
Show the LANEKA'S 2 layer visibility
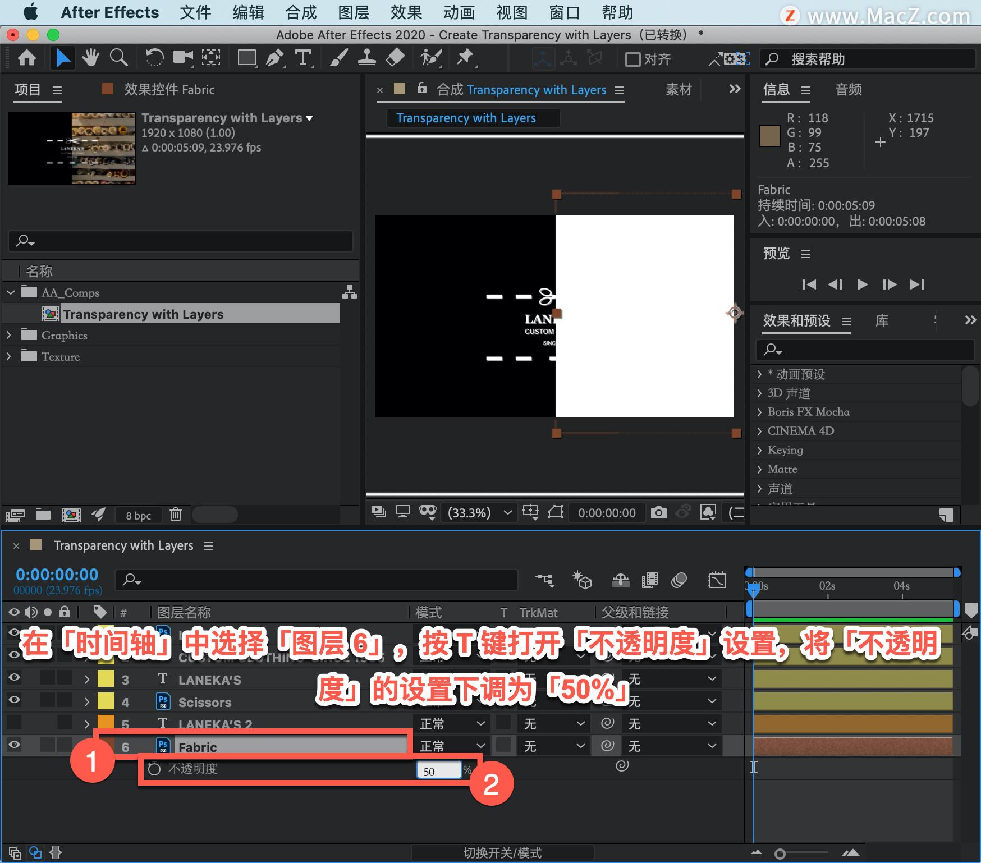(x=14, y=723)
